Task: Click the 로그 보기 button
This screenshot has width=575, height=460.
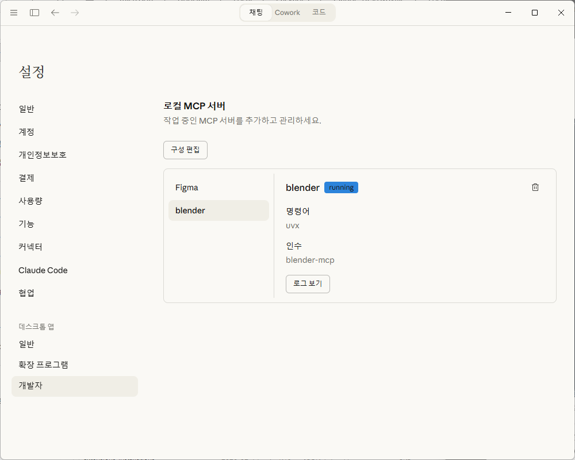Action: 308,284
